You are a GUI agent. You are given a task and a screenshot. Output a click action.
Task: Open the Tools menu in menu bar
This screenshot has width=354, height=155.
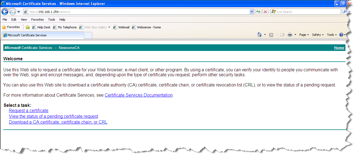click(x=52, y=20)
